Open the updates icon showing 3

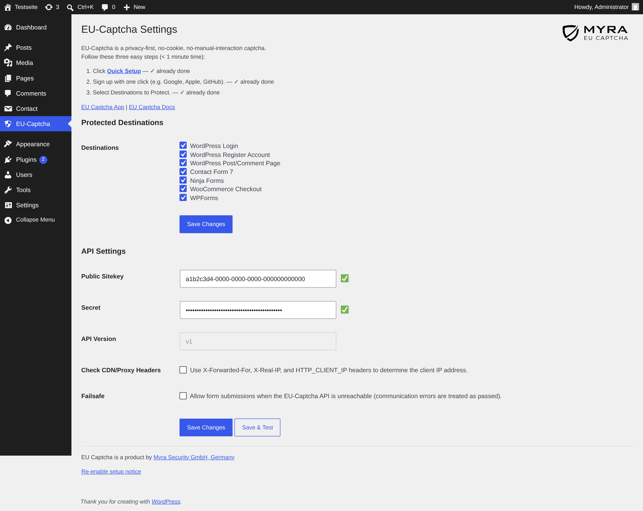(x=49, y=7)
